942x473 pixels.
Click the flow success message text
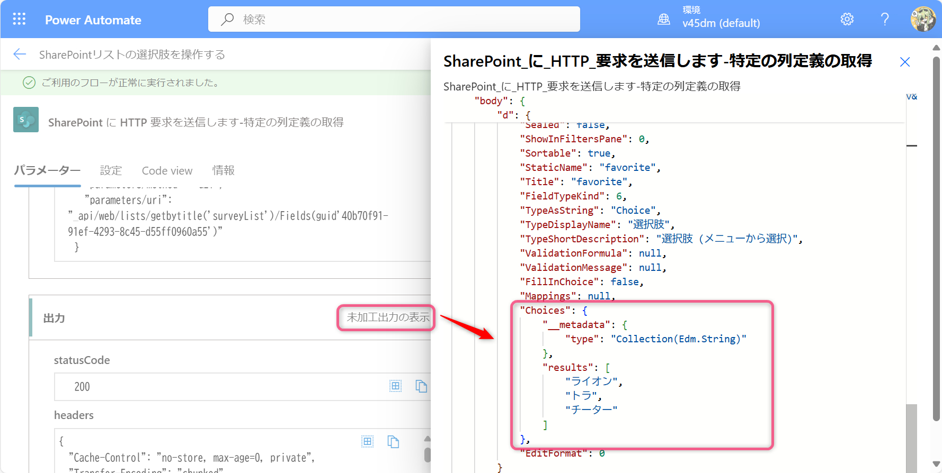[132, 83]
